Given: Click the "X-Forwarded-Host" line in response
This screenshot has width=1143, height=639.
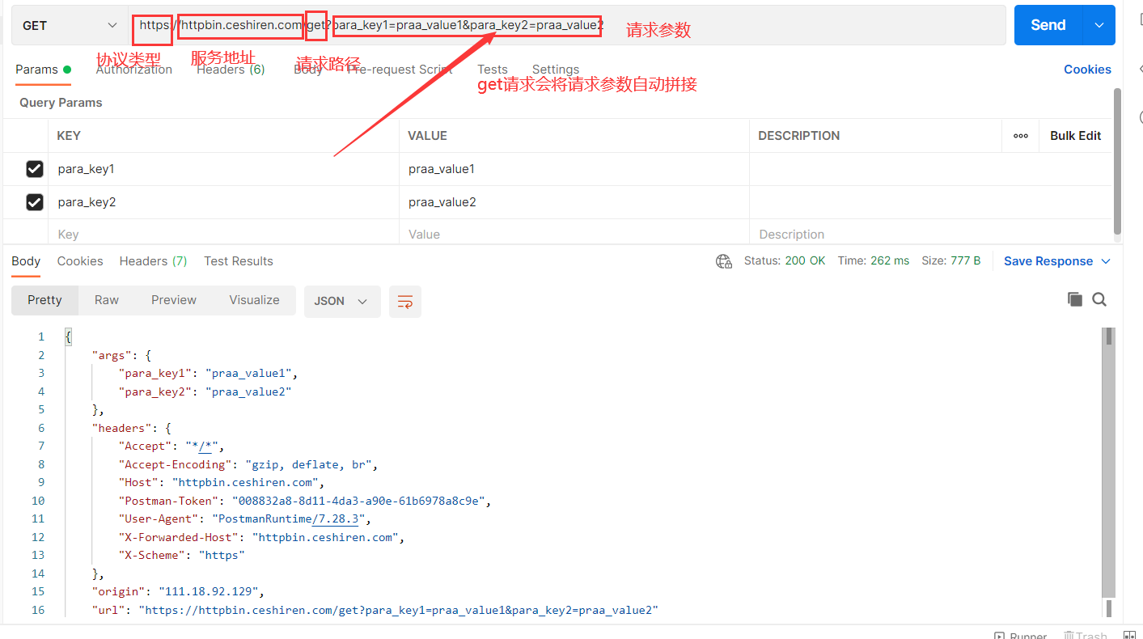Looking at the screenshot, I should [261, 537].
